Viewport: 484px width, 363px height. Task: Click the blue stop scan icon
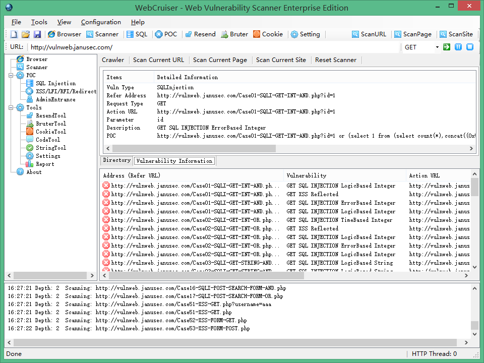point(470,47)
